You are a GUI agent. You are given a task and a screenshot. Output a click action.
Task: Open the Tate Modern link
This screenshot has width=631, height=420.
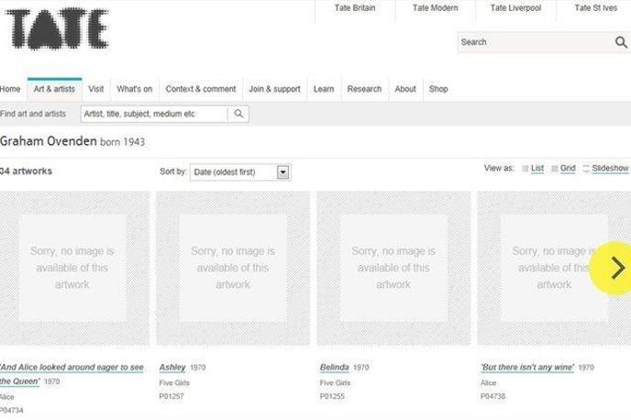pyautogui.click(x=435, y=8)
